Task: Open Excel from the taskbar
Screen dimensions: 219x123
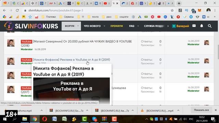Action: [x=64, y=119]
